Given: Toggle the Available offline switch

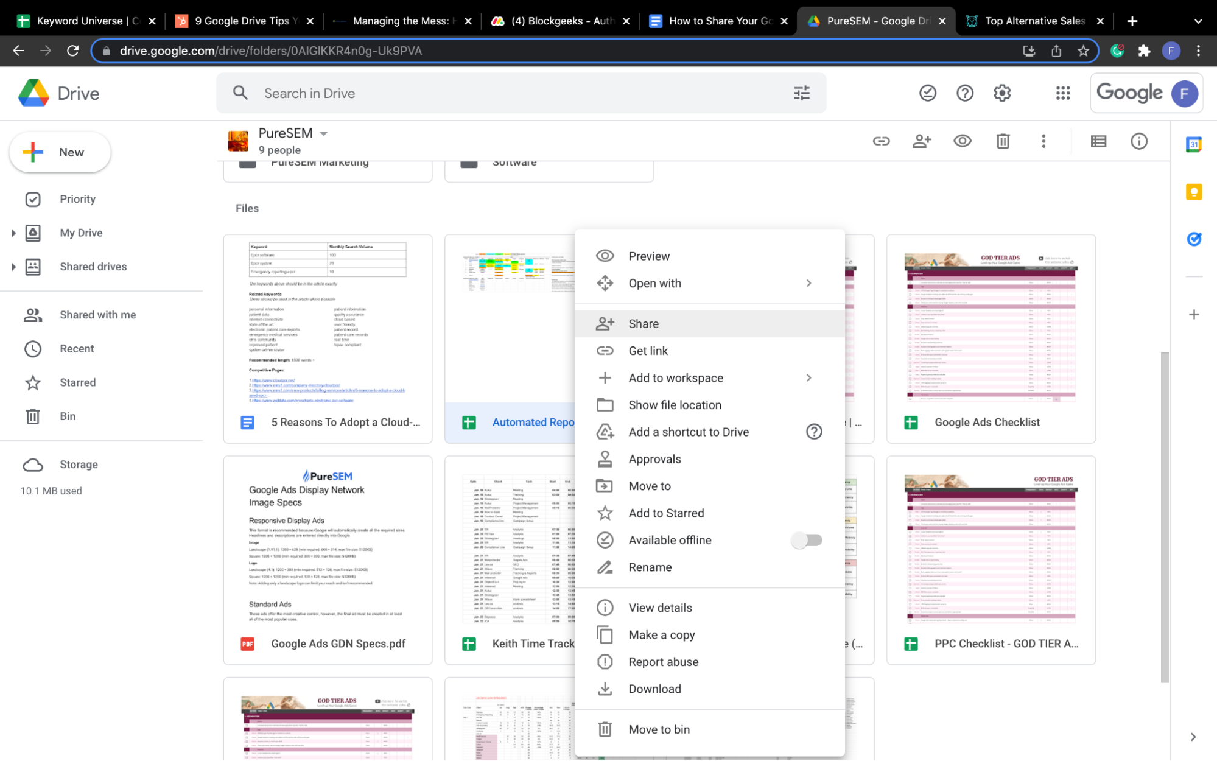Looking at the screenshot, I should (807, 540).
